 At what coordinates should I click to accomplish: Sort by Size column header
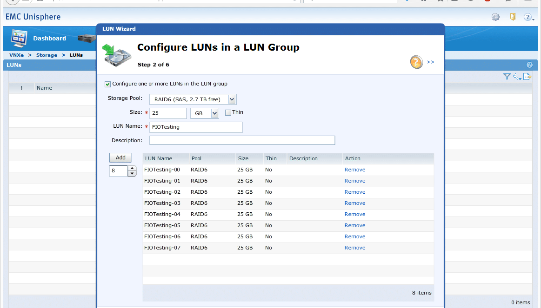[249, 158]
